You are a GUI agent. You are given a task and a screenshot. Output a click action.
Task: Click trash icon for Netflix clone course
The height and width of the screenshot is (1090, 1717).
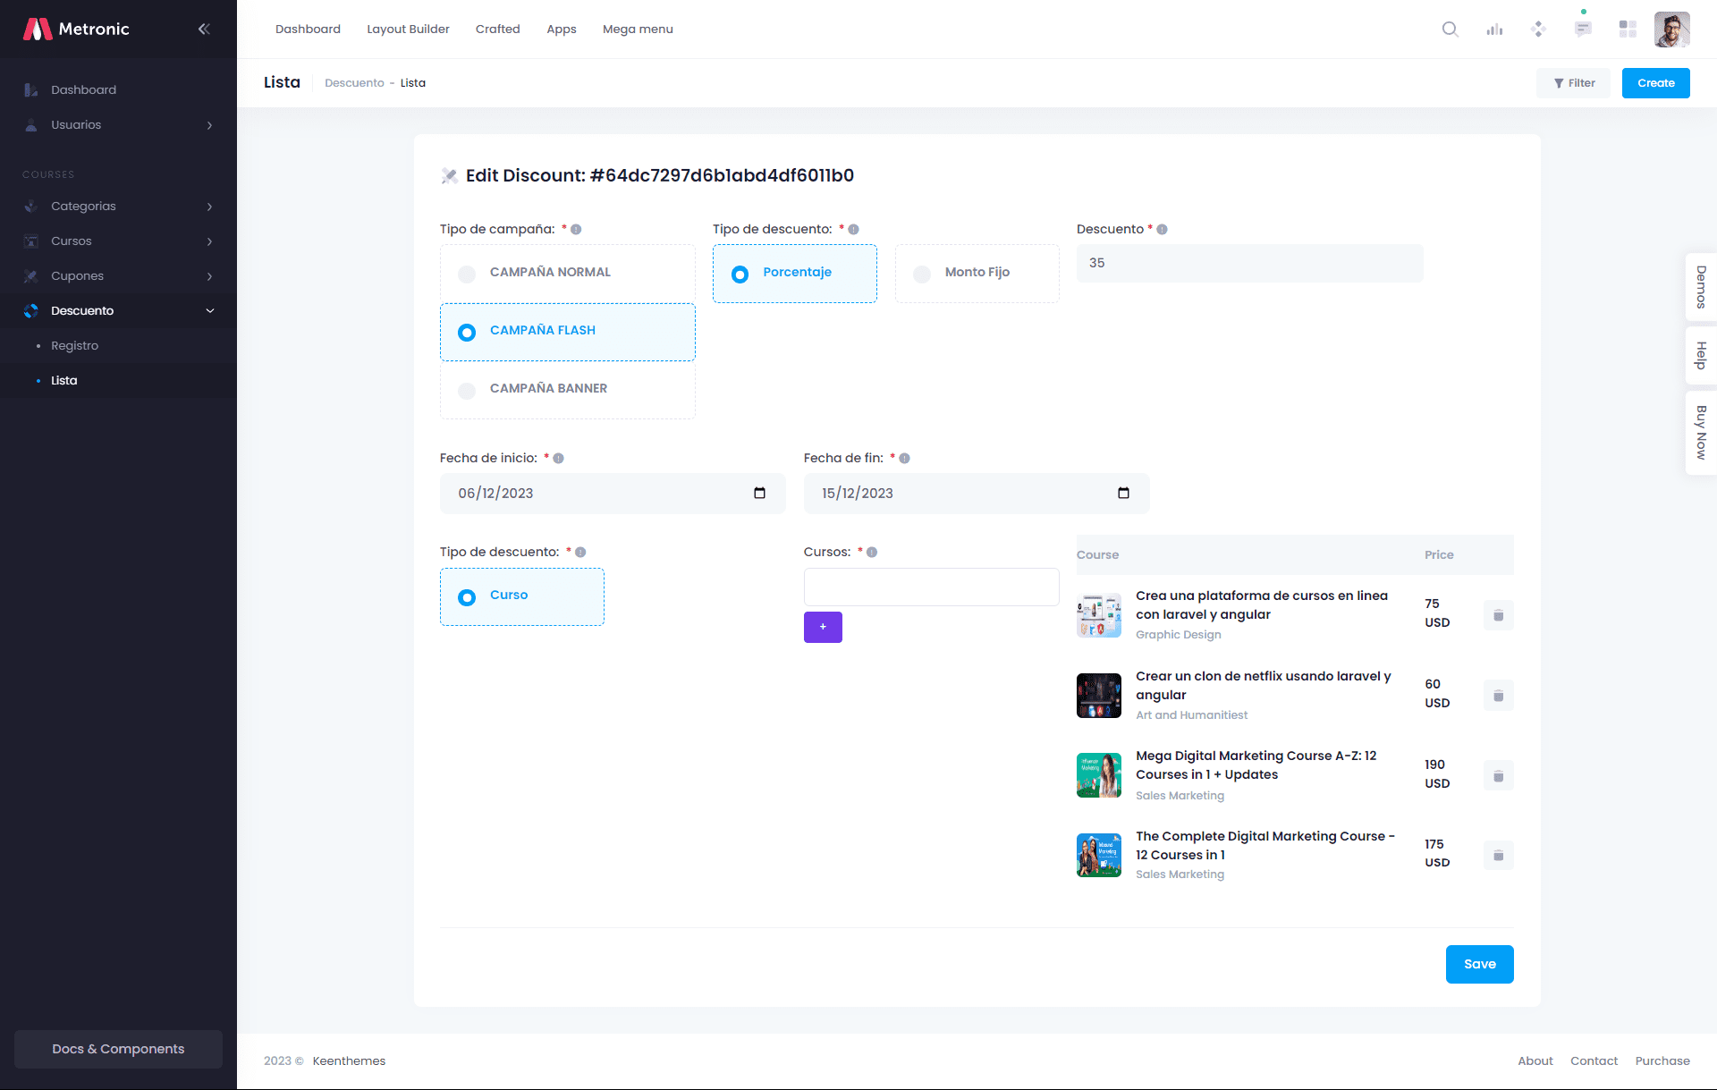point(1498,696)
